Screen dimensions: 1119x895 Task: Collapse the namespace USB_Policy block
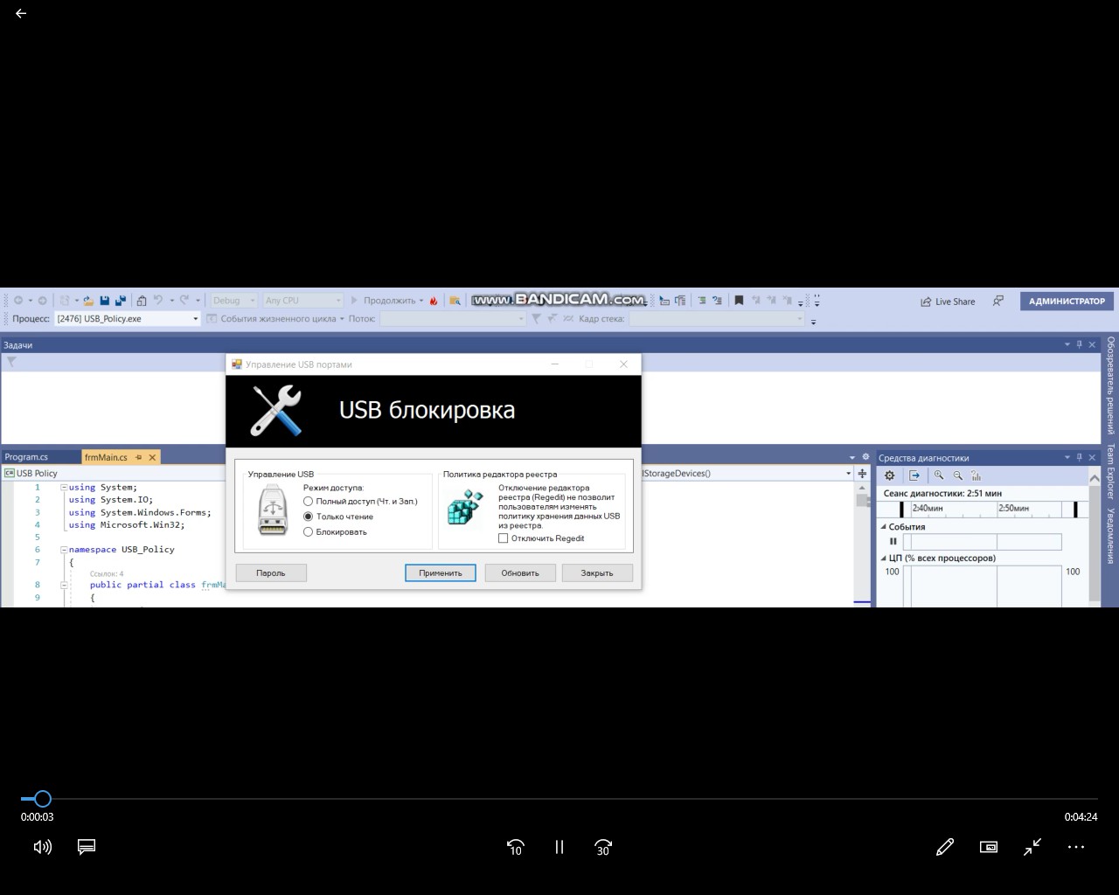(64, 550)
